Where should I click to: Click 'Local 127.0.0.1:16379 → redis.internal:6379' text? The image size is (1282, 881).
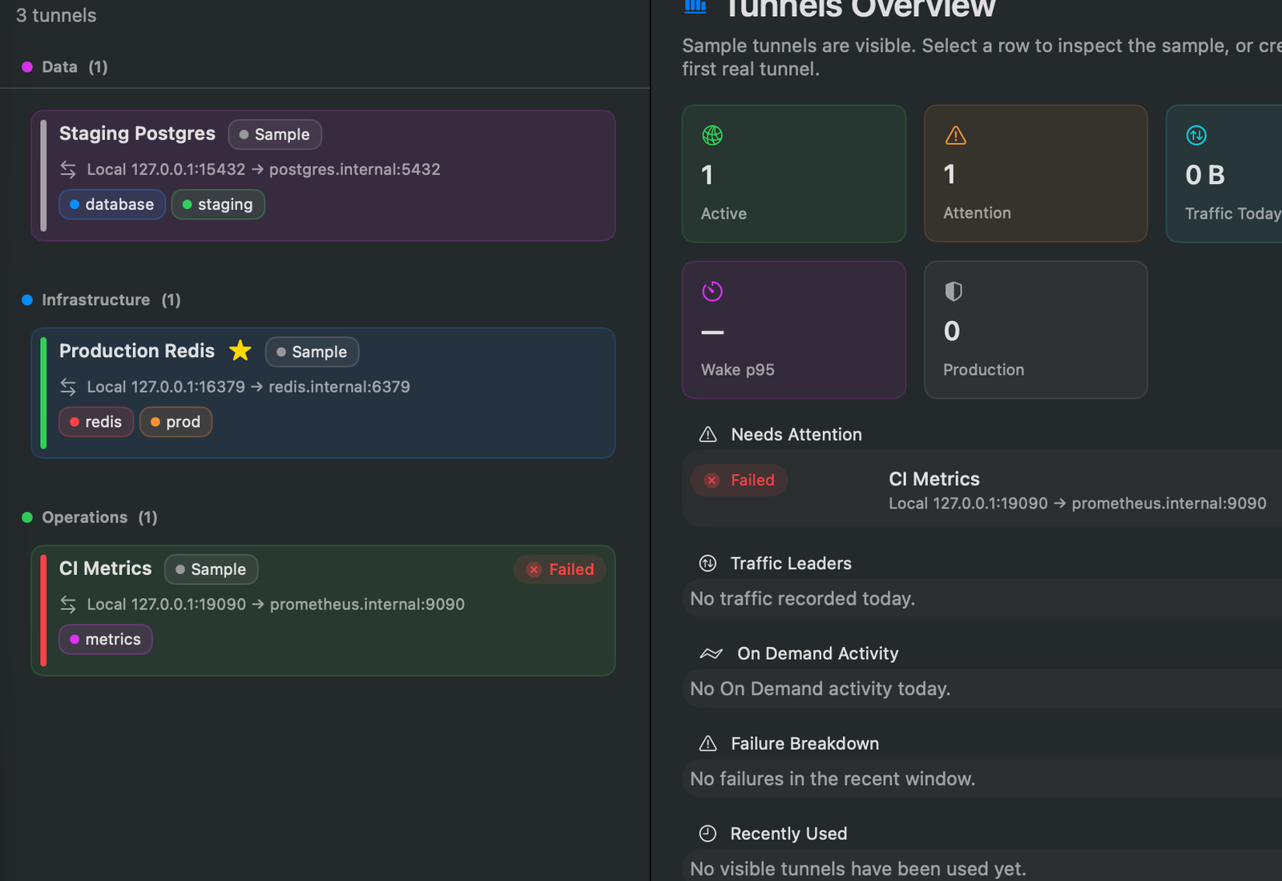click(248, 387)
